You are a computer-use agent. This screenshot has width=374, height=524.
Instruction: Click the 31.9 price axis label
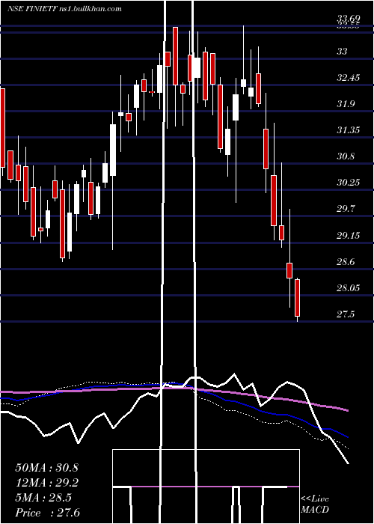[346, 104]
